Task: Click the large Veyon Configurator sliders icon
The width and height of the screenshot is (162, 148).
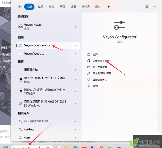Action: point(120,25)
